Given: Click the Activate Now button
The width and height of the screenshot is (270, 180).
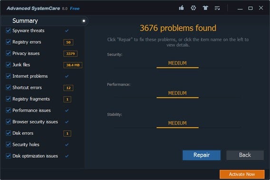Looking at the screenshot, I should click(242, 174).
